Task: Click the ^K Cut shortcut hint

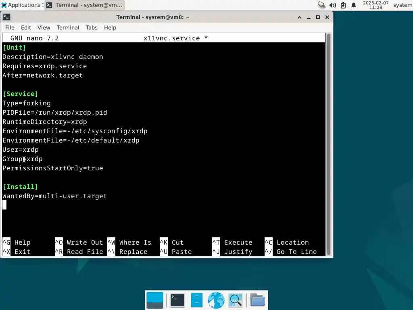Action: (172, 243)
